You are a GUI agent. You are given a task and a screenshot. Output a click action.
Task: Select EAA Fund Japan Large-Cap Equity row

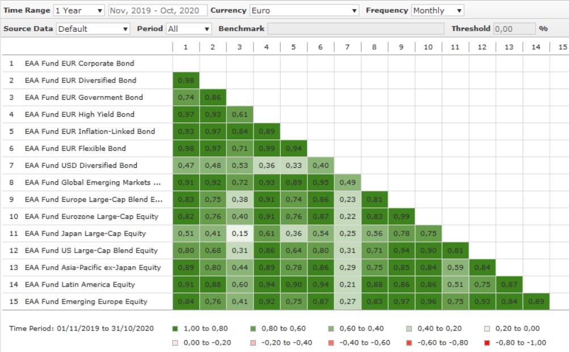pyautogui.click(x=85, y=234)
